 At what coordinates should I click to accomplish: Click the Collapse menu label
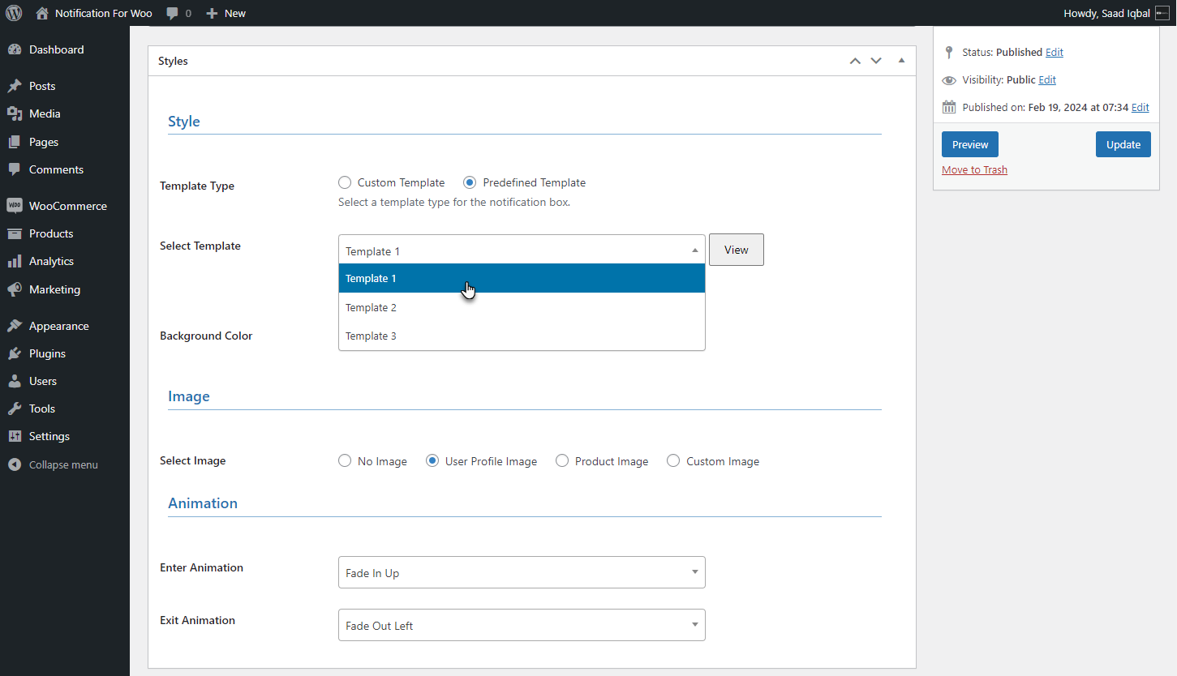click(x=63, y=464)
